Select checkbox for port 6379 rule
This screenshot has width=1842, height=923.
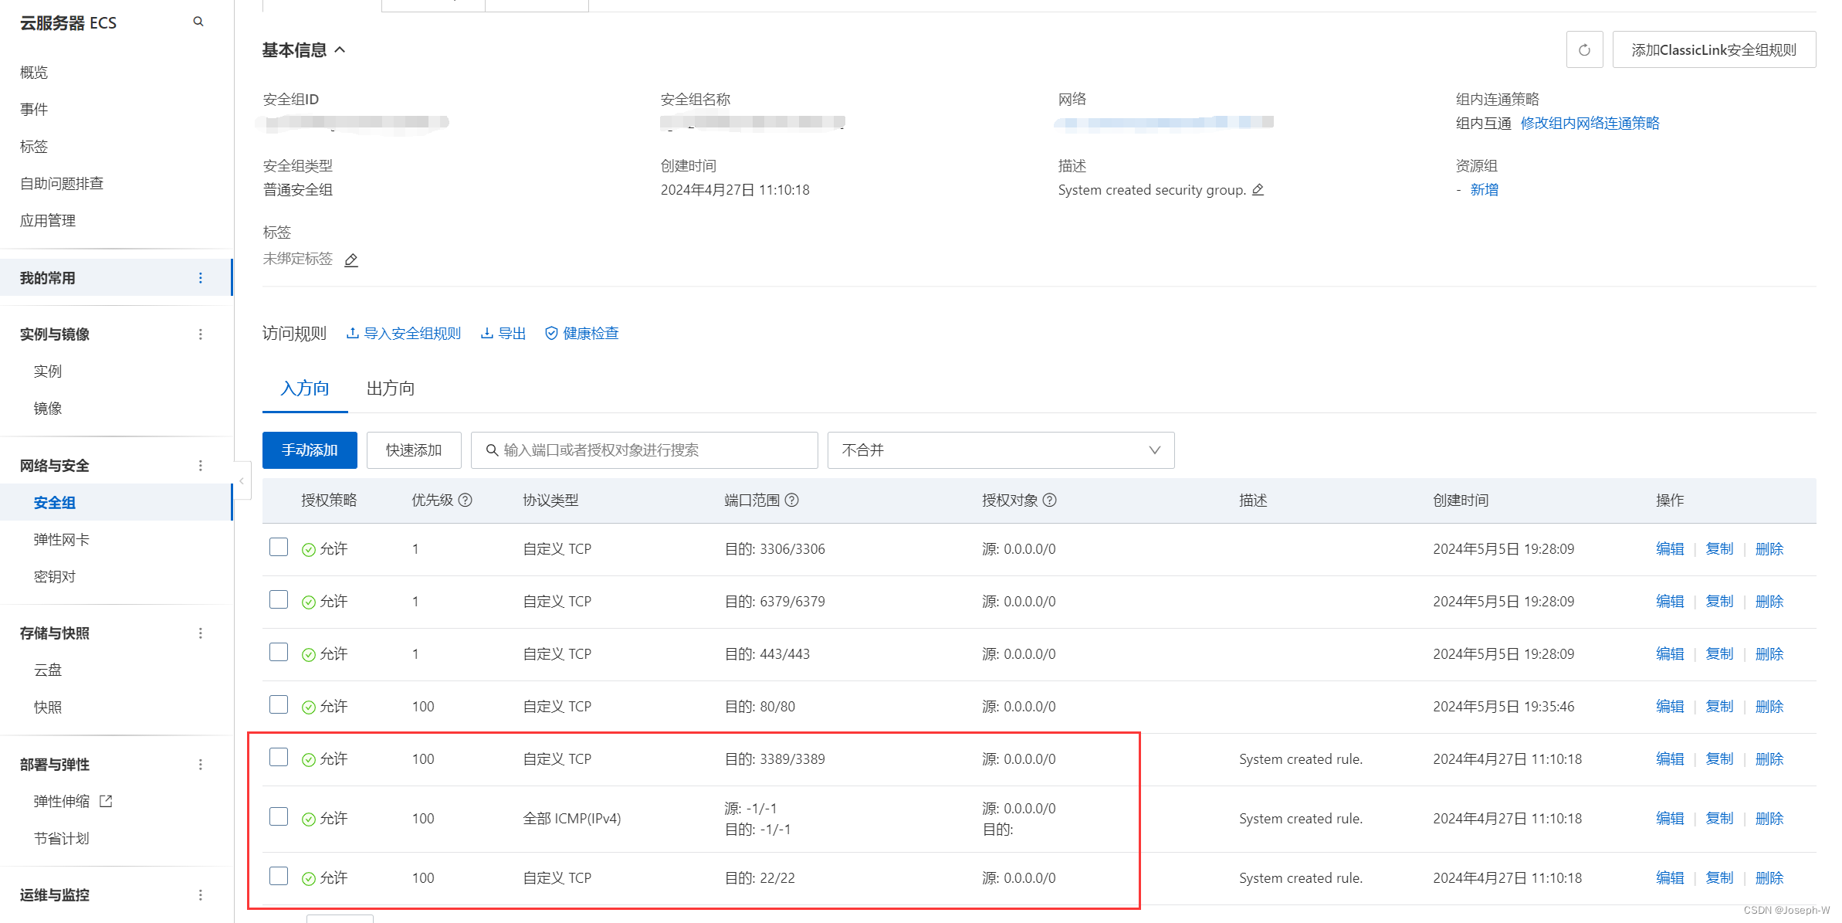[x=279, y=599]
